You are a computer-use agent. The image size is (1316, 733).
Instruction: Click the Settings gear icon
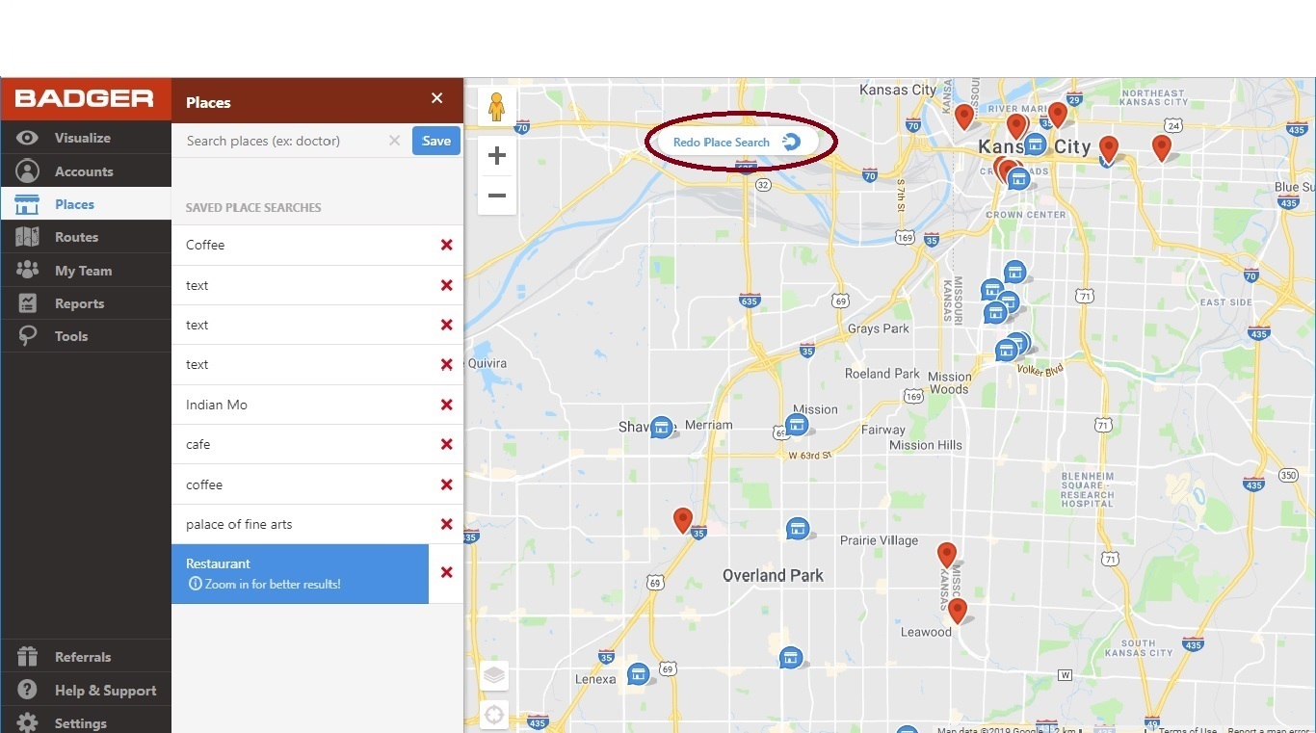point(27,722)
